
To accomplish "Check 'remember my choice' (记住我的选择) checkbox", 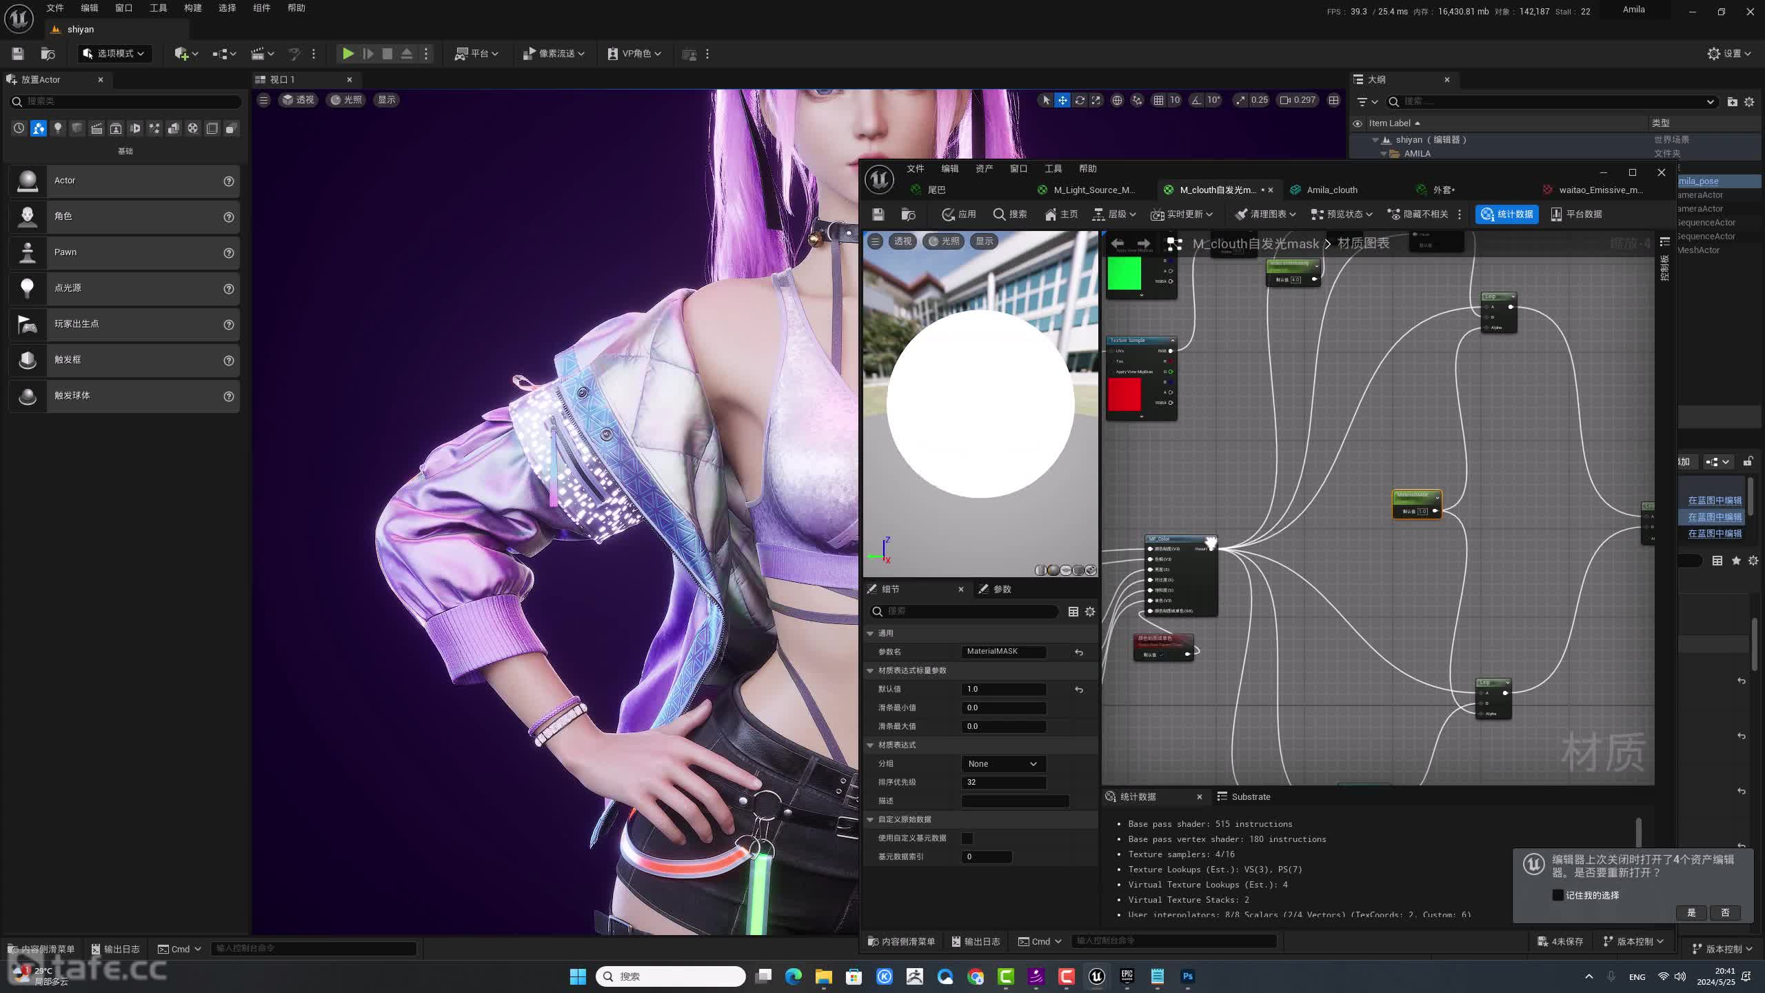I will [x=1558, y=895].
